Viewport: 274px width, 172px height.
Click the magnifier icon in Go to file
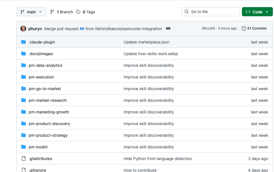click(x=187, y=12)
